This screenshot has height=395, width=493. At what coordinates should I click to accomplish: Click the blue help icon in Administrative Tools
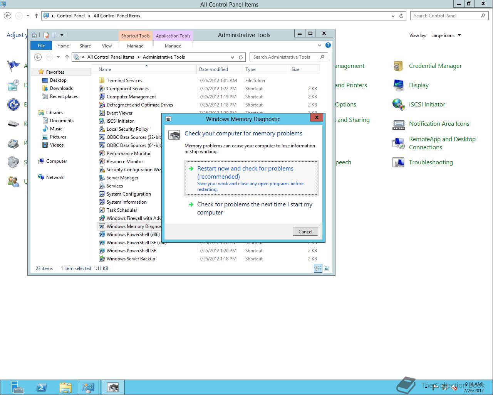coord(328,45)
